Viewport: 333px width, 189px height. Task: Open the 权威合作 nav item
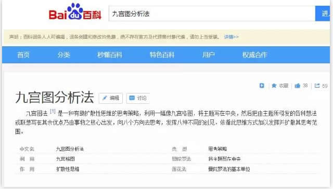click(254, 55)
